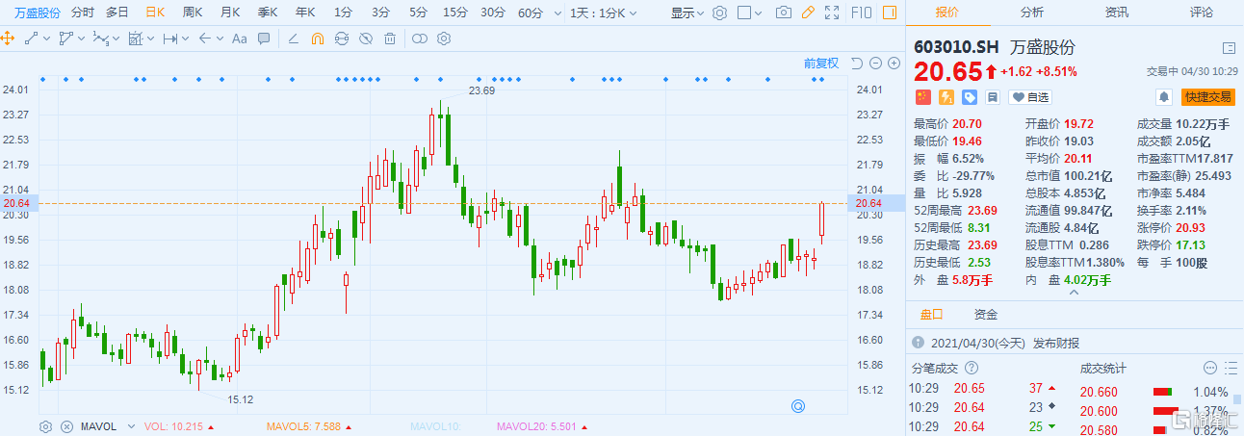Toggle the overlay compare circles icon
Image resolution: width=1244 pixels, height=436 pixels.
click(419, 38)
